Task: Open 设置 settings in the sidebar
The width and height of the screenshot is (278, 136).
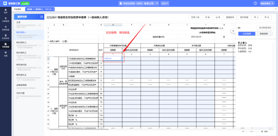Action: coord(5,54)
